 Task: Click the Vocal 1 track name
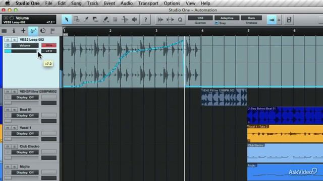click(25, 128)
